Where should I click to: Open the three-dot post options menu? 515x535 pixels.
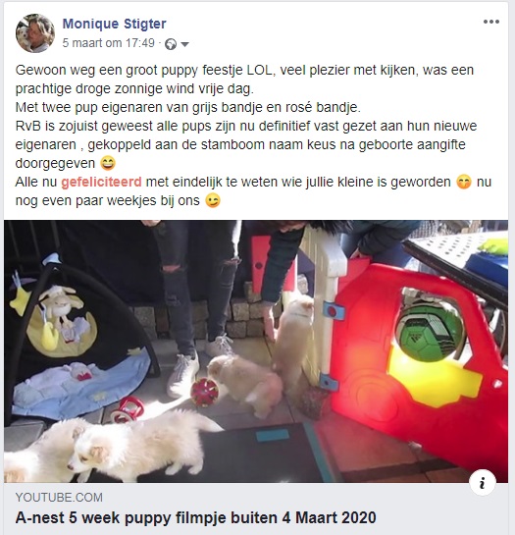(x=491, y=22)
